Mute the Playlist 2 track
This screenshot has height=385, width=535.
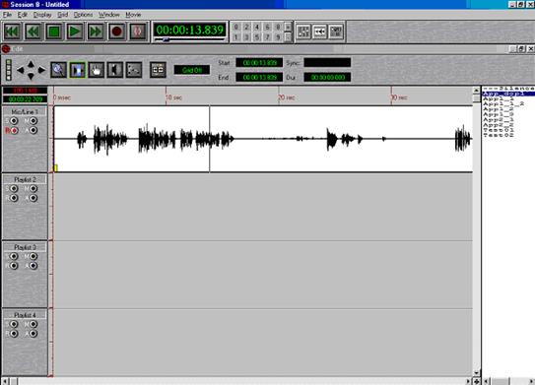click(x=33, y=189)
